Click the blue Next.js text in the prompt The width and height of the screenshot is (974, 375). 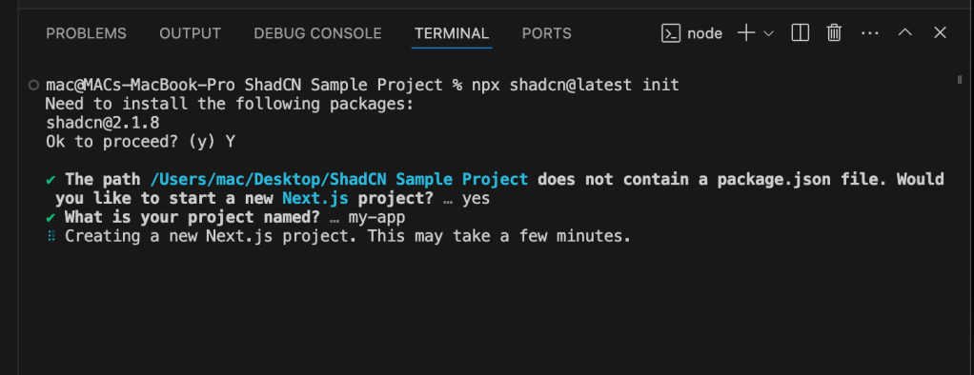315,199
